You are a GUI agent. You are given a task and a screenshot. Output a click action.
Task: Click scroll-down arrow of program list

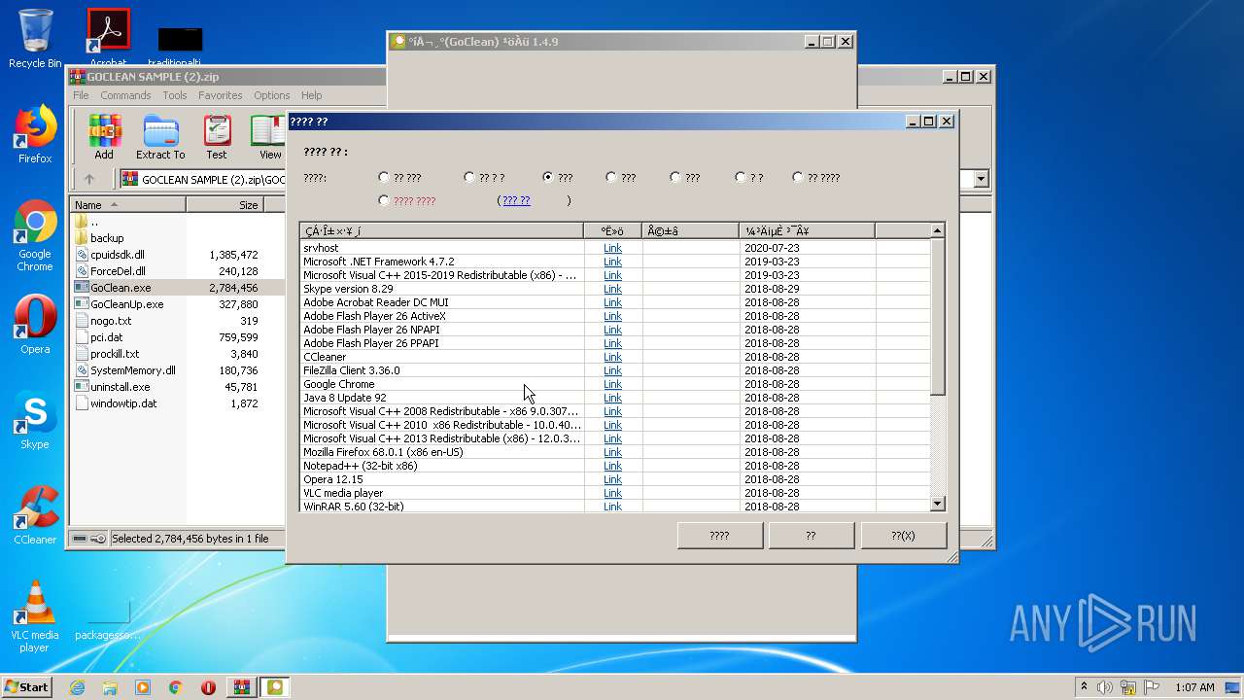937,504
